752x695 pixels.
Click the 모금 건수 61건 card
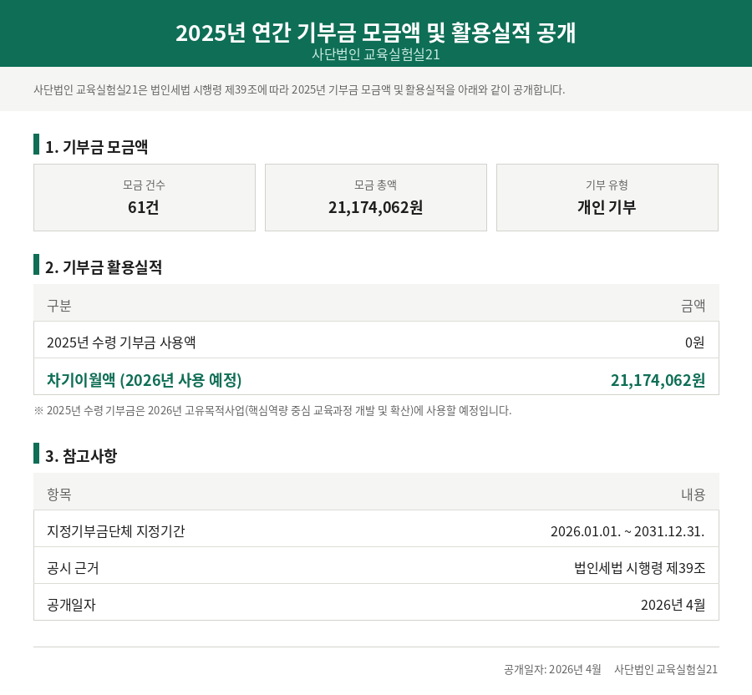[x=145, y=197]
